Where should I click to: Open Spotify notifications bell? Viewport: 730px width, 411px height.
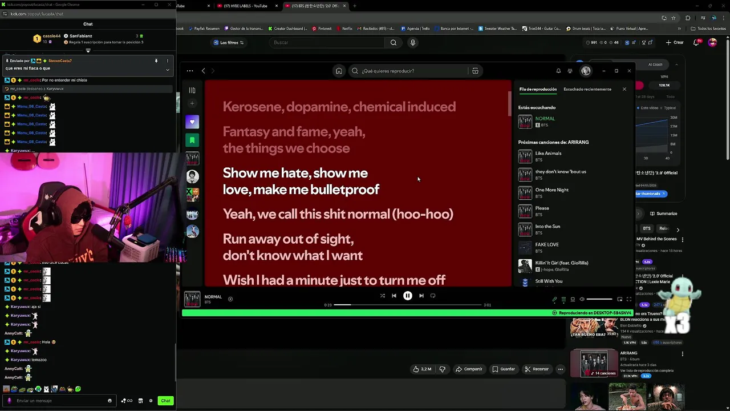(x=558, y=71)
